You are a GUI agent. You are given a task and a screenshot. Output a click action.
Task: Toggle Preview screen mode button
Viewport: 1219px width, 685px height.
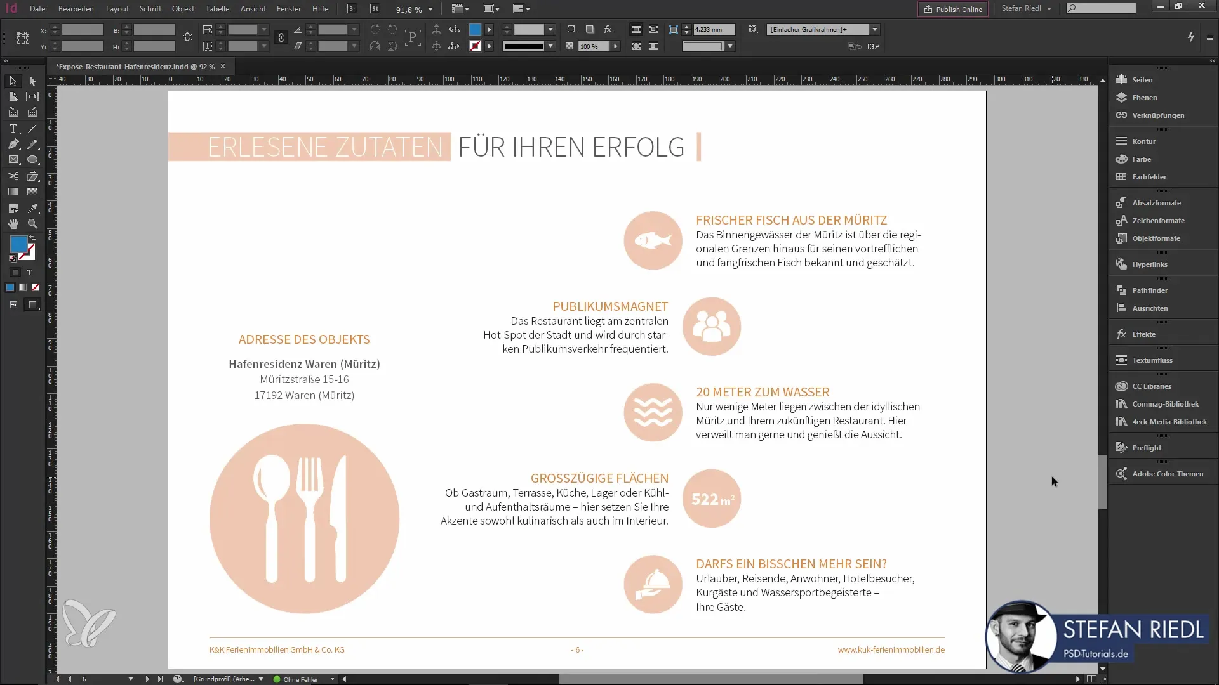tap(32, 305)
